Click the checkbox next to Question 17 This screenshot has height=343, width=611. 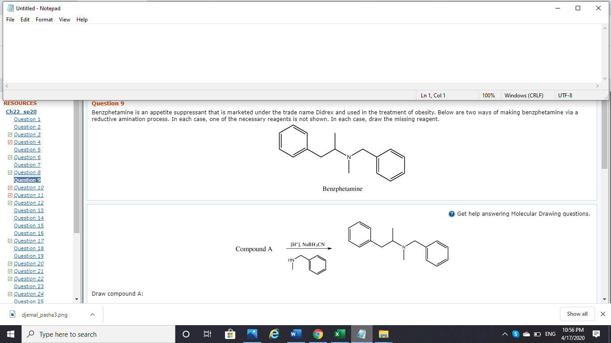10,240
